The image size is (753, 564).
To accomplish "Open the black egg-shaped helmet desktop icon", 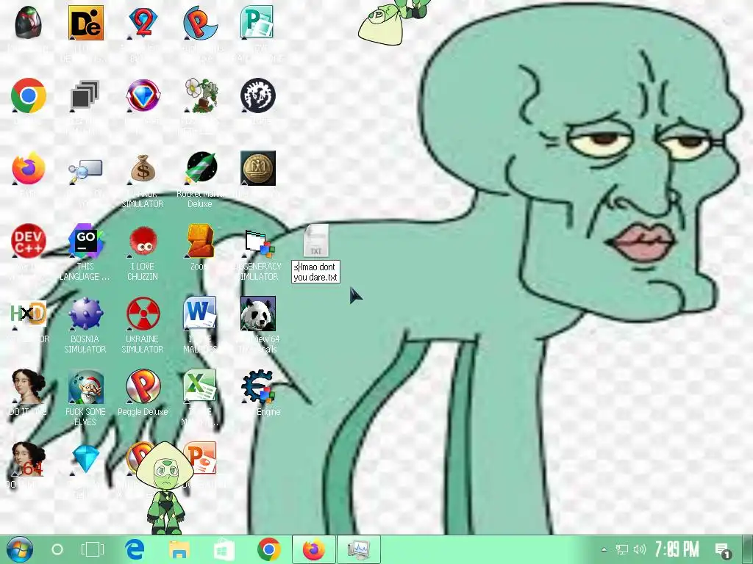I will coord(29,23).
